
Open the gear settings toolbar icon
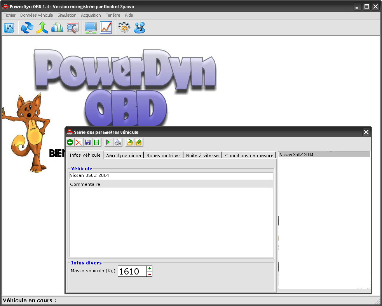click(124, 28)
